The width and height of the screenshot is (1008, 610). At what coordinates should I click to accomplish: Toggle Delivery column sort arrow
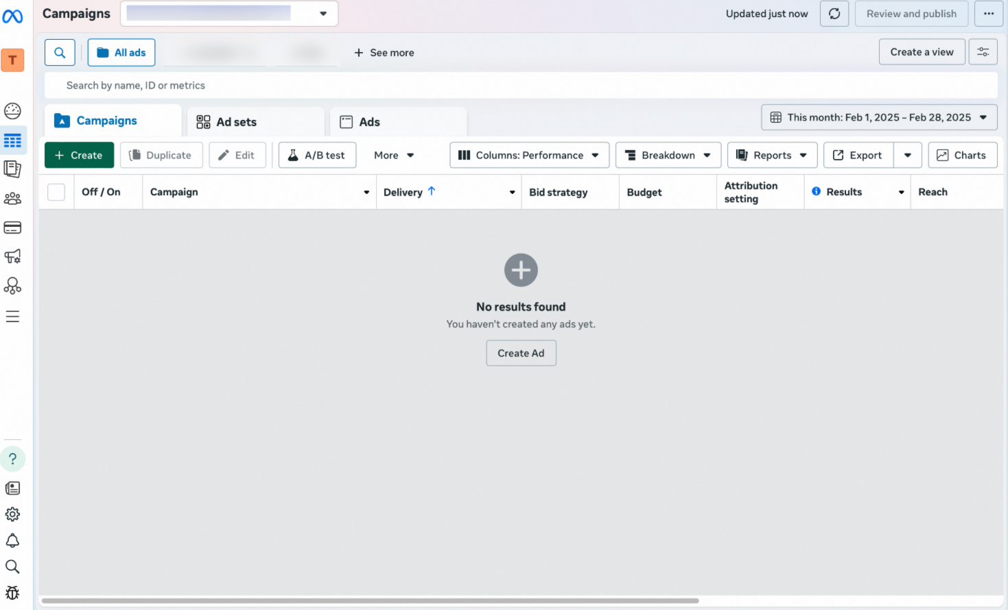[432, 191]
